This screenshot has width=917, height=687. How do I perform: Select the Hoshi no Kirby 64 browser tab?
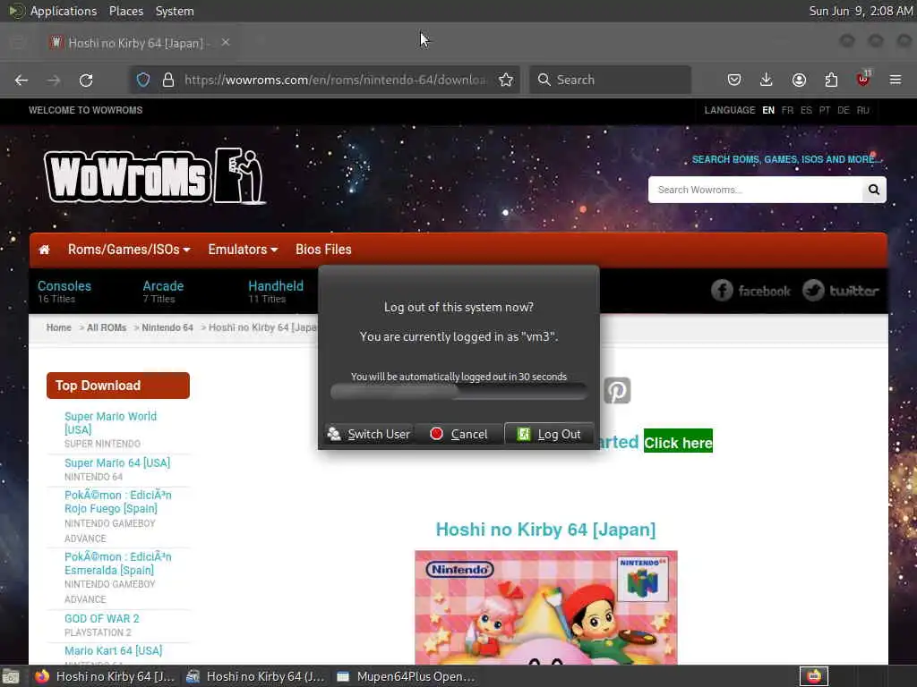click(141, 43)
